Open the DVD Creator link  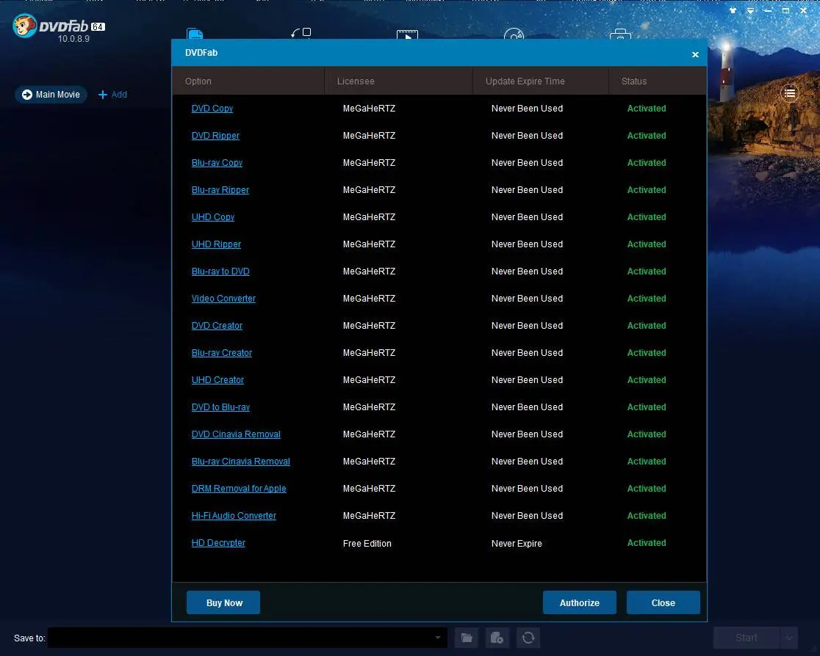[x=217, y=326]
